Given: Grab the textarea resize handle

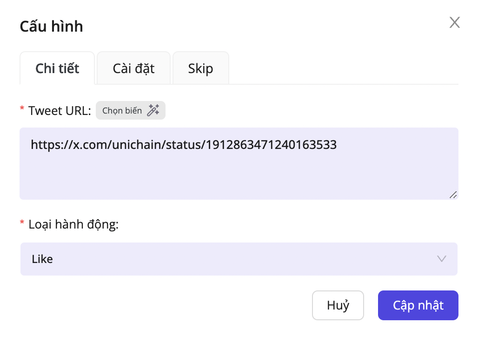Looking at the screenshot, I should point(453,195).
